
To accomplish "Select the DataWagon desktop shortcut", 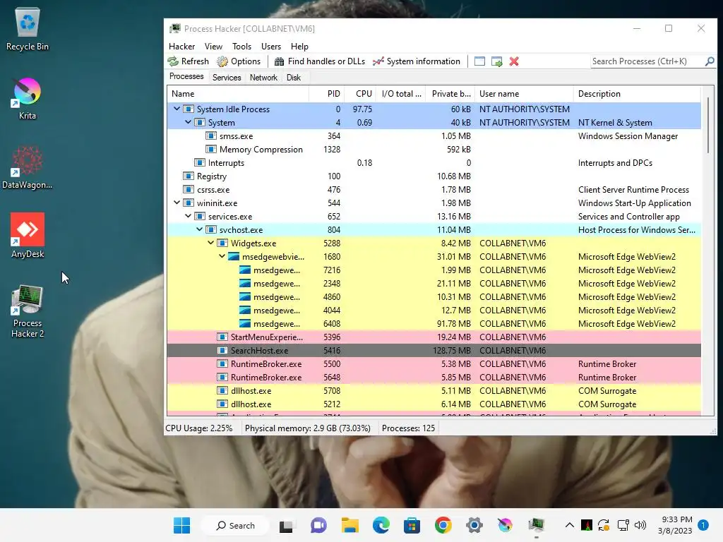I will click(28, 168).
